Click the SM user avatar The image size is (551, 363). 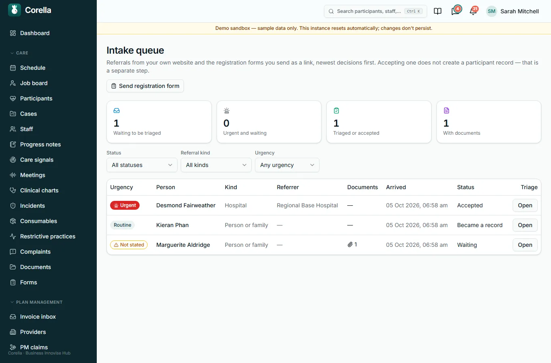491,11
